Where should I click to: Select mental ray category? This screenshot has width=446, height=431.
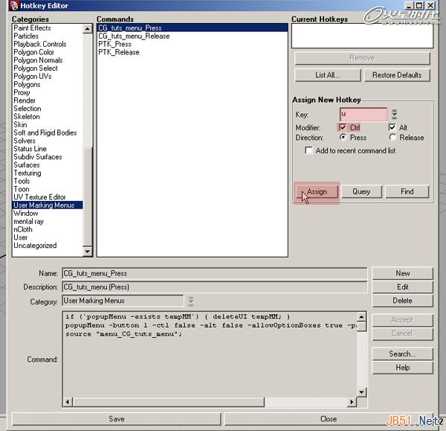pyautogui.click(x=48, y=221)
